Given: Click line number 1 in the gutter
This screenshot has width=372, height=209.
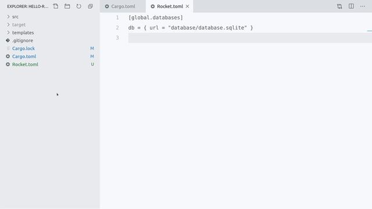Looking at the screenshot, I should click(117, 17).
